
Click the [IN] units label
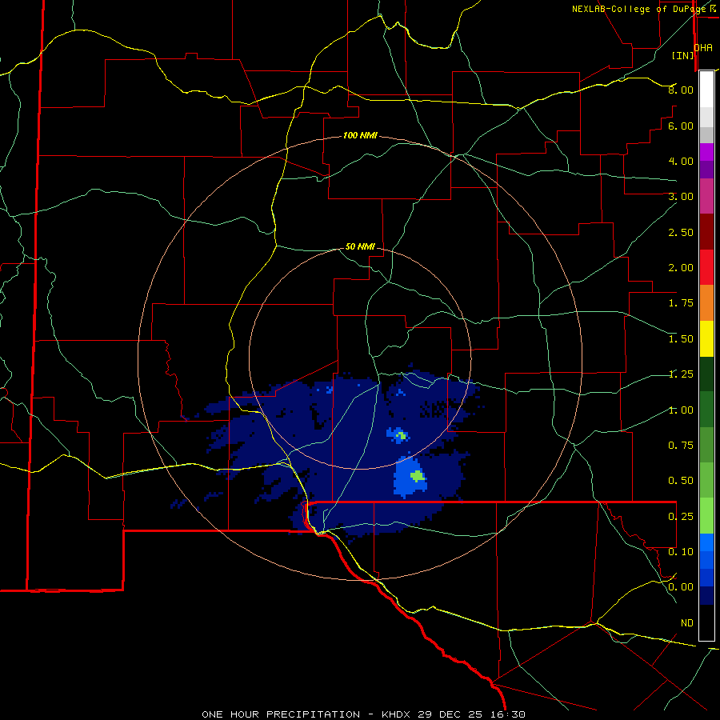click(x=683, y=55)
